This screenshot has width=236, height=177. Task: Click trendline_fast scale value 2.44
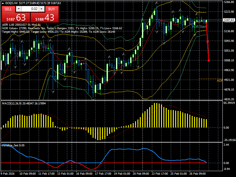pyautogui.click(x=226, y=145)
